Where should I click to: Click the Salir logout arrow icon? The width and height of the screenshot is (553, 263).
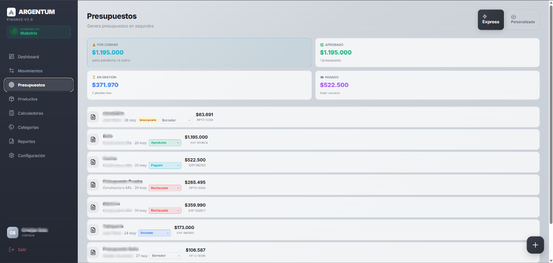click(12, 249)
